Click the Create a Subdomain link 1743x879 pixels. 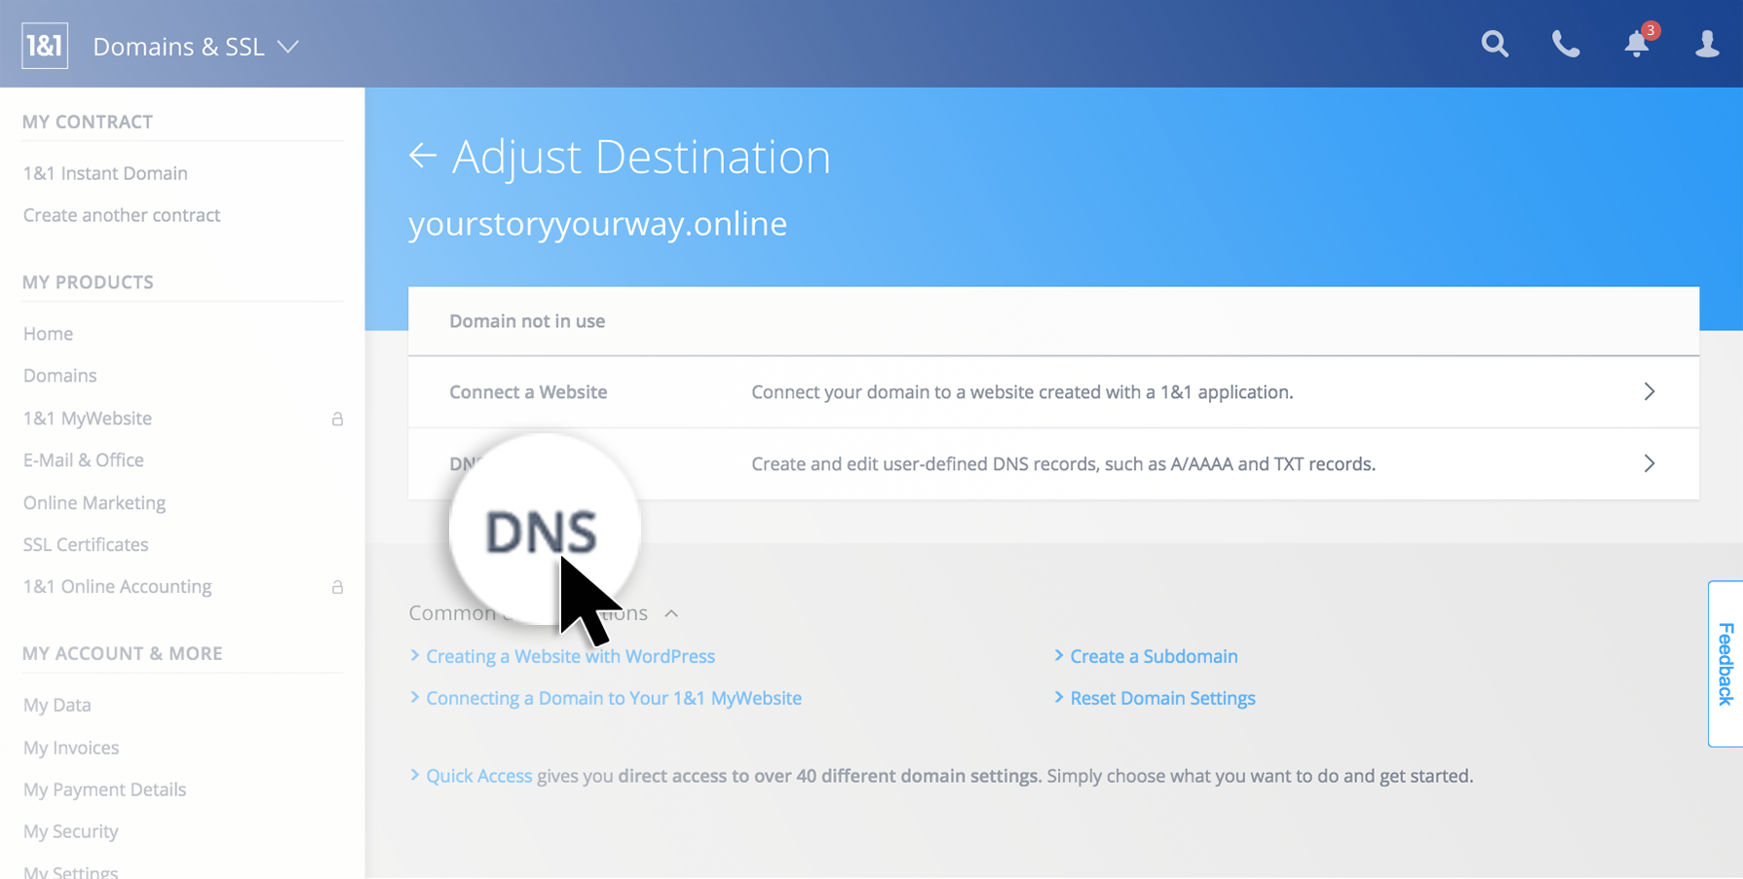pos(1154,656)
